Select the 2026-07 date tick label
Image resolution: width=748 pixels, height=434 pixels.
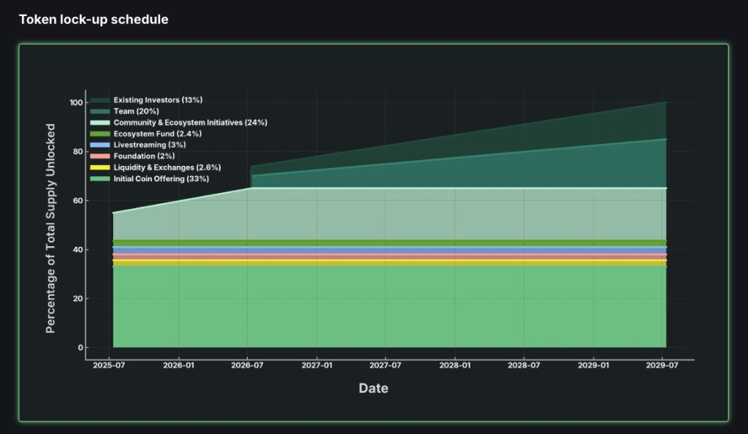pyautogui.click(x=247, y=365)
